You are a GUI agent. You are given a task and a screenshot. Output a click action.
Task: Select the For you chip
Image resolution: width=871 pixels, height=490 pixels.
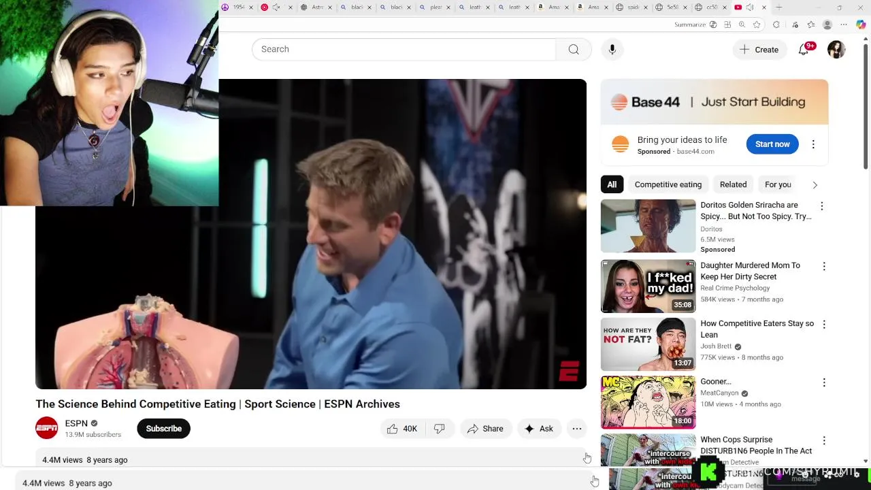778,184
